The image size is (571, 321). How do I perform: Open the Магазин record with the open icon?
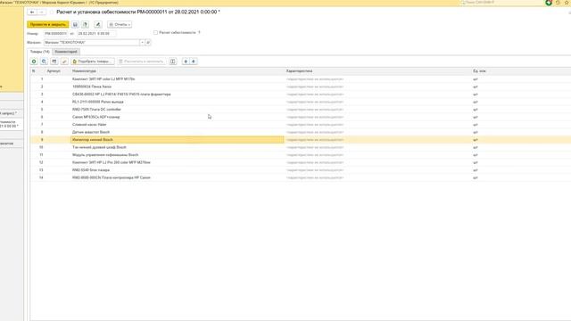[148, 43]
